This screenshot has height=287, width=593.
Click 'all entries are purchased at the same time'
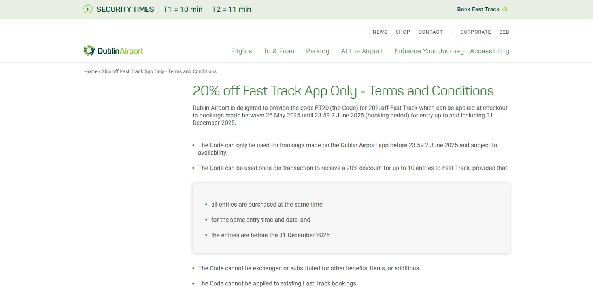pyautogui.click(x=268, y=205)
